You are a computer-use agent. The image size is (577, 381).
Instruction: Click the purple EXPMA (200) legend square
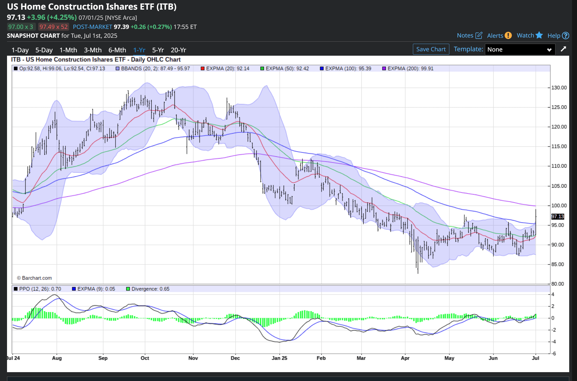coord(384,68)
